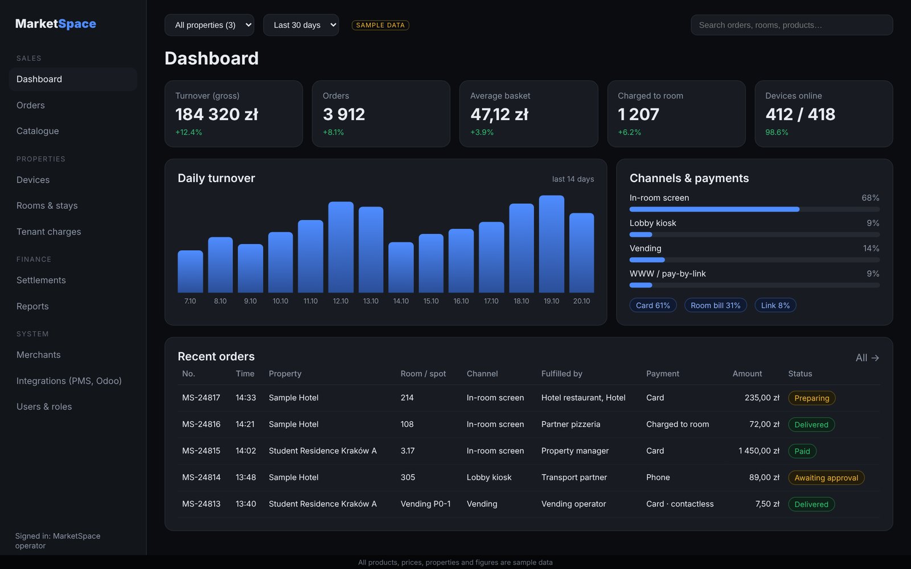This screenshot has width=911, height=569.
Task: Click the Charged to room card
Action: 676,114
